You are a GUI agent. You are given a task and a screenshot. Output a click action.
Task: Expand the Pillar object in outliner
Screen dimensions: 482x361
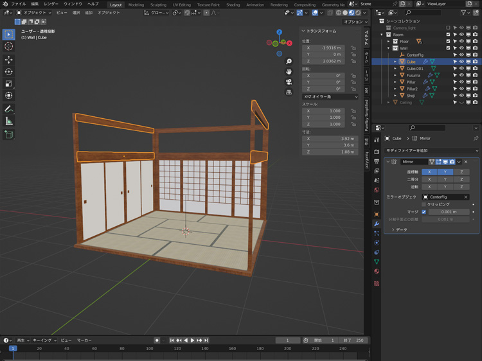tap(395, 82)
